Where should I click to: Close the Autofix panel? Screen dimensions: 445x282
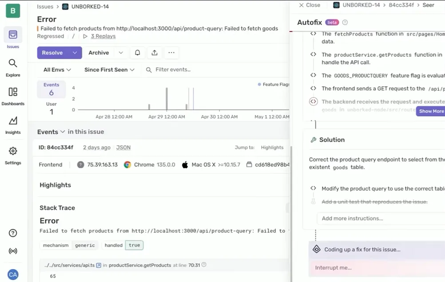point(310,5)
